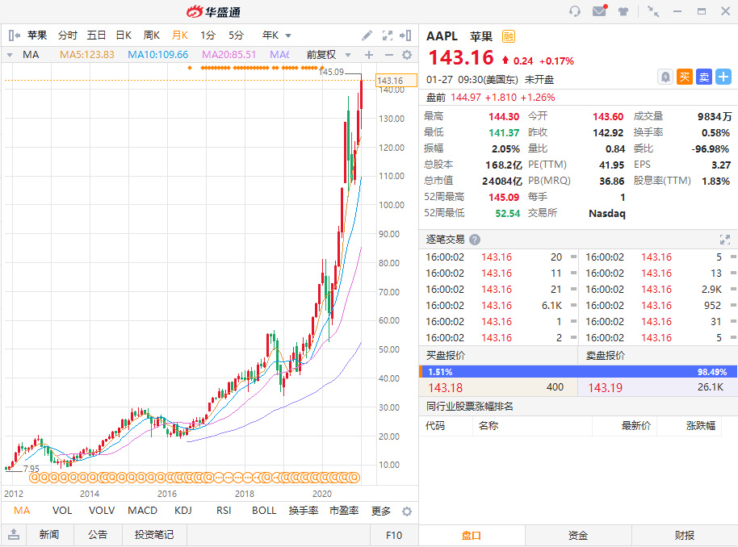Select the pencil drawing tool above the chart

[x=367, y=35]
